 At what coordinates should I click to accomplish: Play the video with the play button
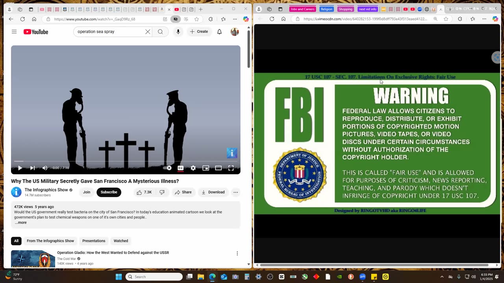(20, 168)
